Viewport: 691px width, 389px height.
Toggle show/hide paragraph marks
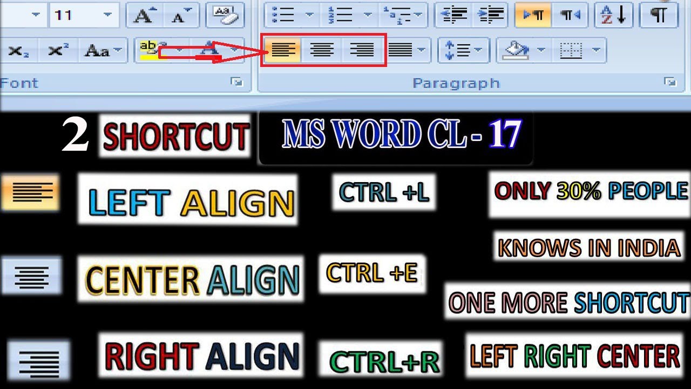pyautogui.click(x=659, y=15)
